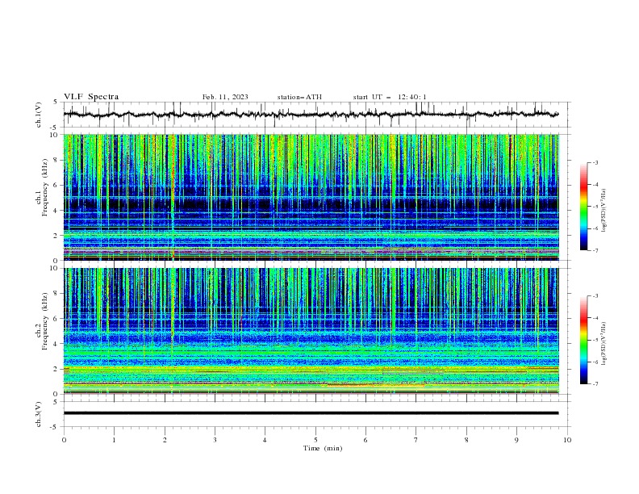This screenshot has height=494, width=639.
Task: Click the ch.1 "Frequency (kHz)" axis title
Action: click(45, 188)
